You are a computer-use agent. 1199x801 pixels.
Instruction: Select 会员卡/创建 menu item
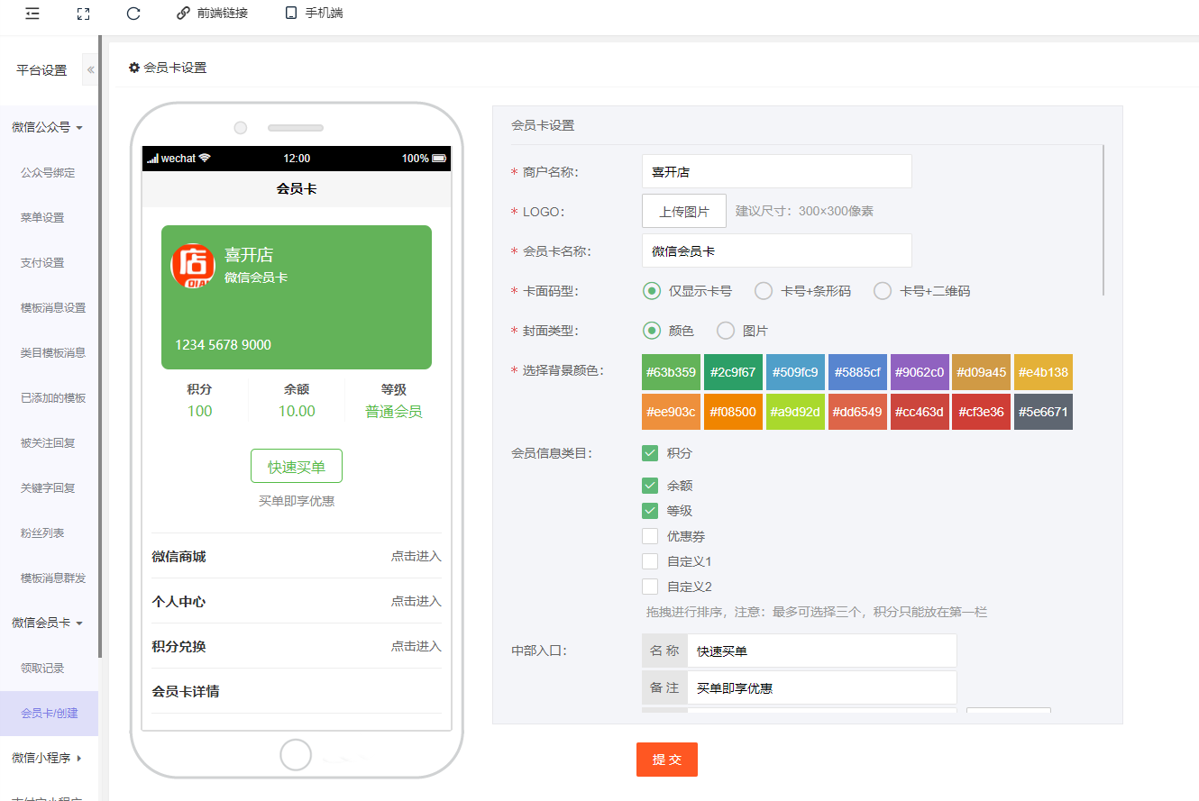(x=49, y=713)
